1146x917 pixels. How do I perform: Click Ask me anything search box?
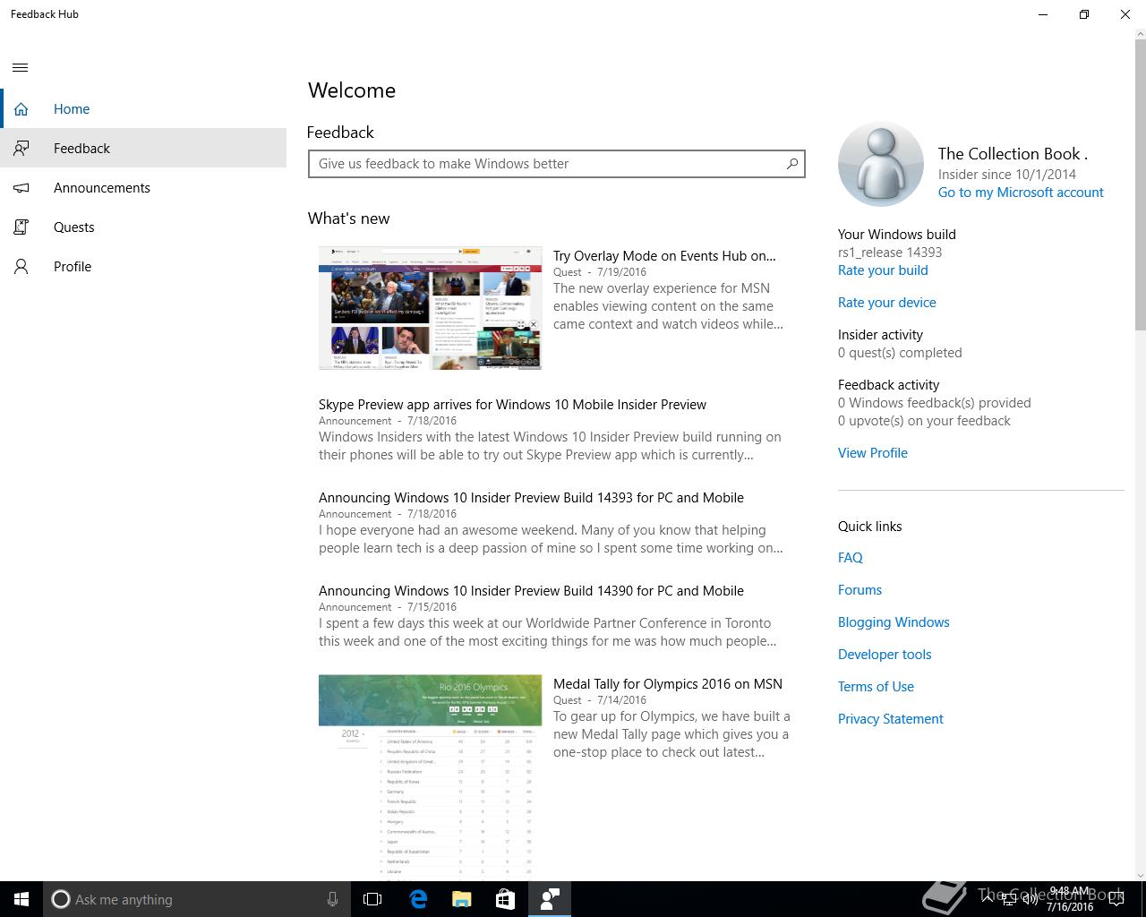point(196,899)
